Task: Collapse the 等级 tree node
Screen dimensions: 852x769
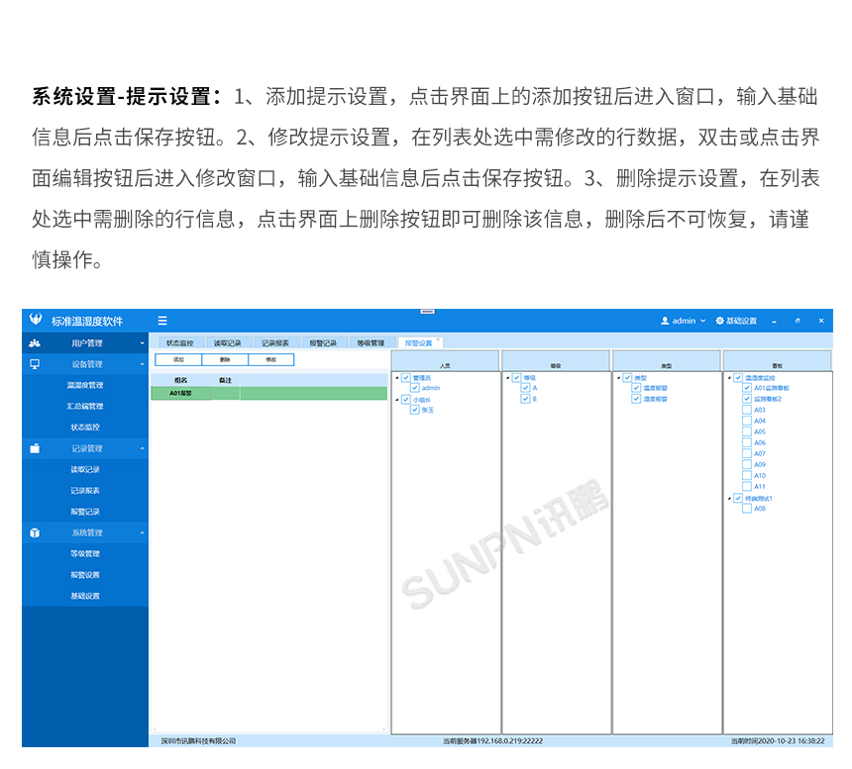Action: click(x=508, y=378)
